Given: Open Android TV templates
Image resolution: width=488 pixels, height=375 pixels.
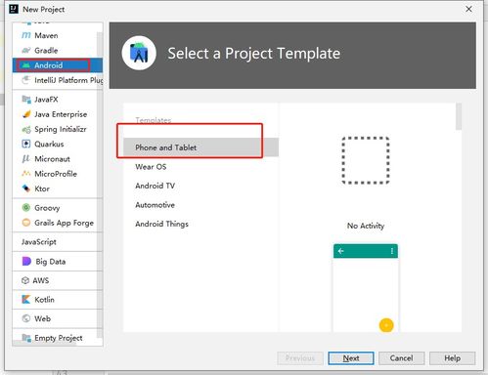Looking at the screenshot, I should [200, 186].
